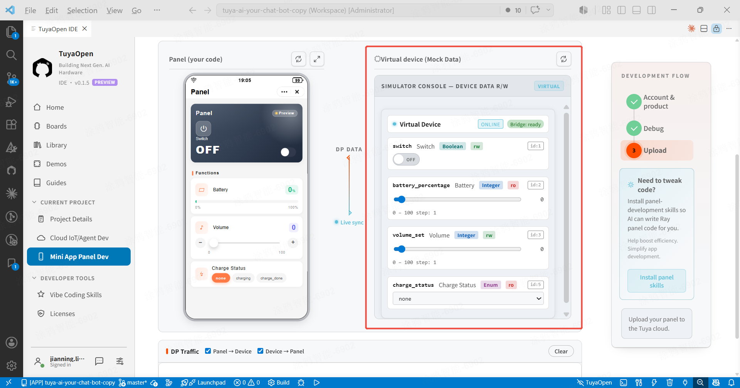The image size is (740, 388).
Task: Open more actions ellipsis in editor toolbar
Action: [729, 28]
